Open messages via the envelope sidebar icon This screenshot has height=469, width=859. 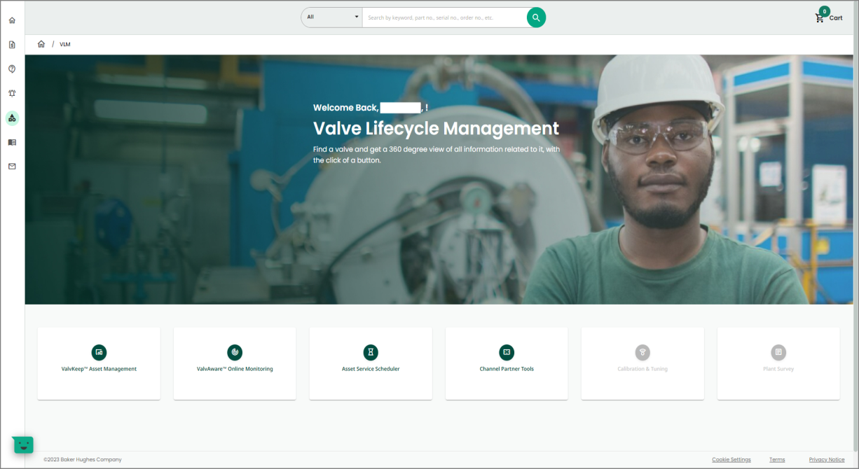tap(11, 166)
